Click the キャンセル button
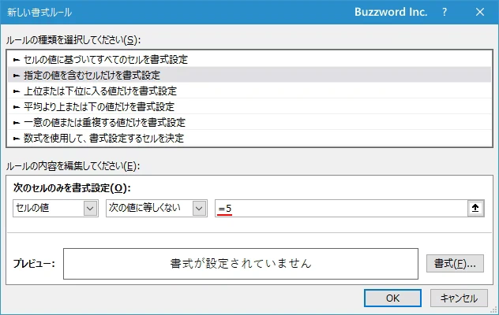Image resolution: width=499 pixels, height=315 pixels. click(459, 298)
